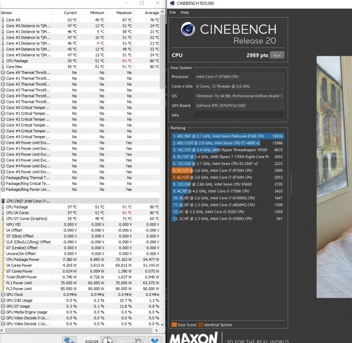Select ranking entry Intel Xeon CPU X5650
This screenshot has height=343, width=352.
click(x=228, y=184)
